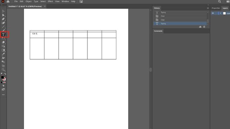Select the Selection tool arrow

click(x=3, y=11)
